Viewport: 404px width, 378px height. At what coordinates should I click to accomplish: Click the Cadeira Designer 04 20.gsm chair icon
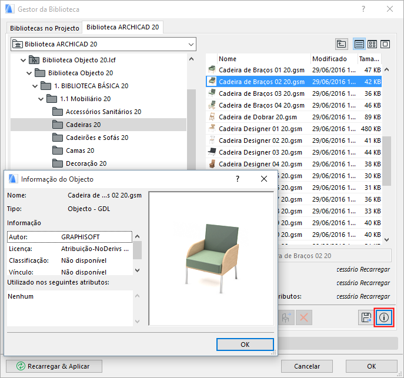coord(212,164)
